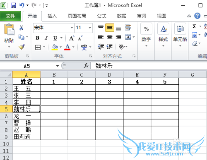Open Excel Help question mark

[x=197, y=16]
